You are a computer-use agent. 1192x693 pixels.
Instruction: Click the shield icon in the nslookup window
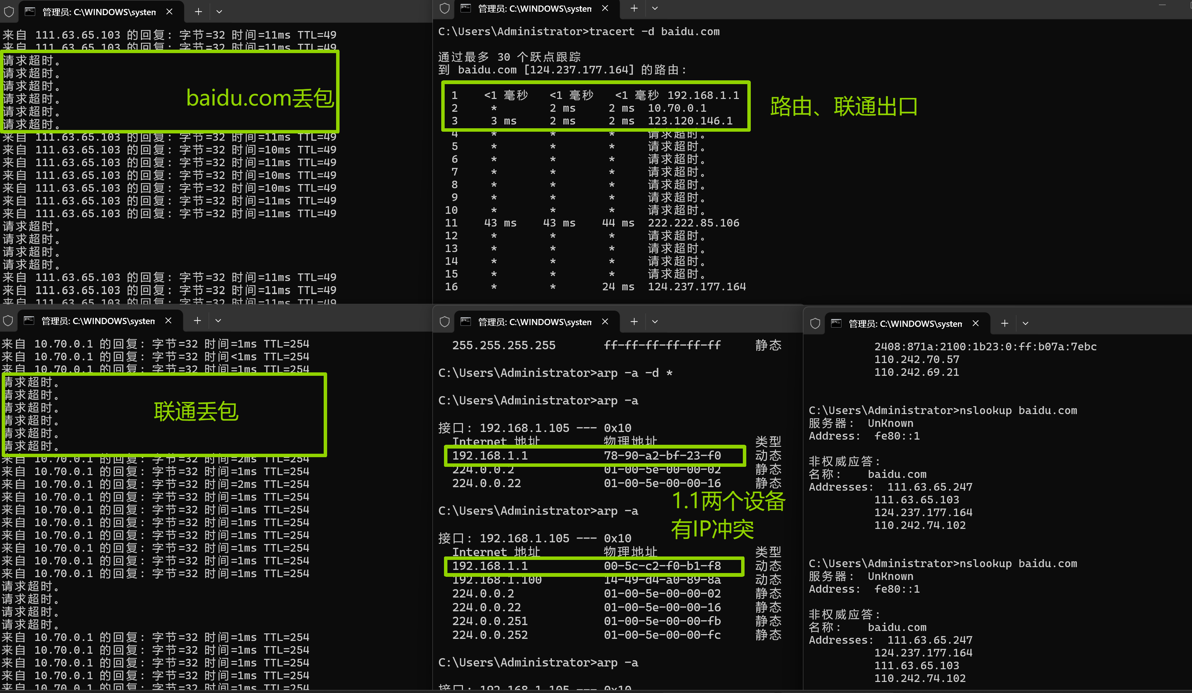click(x=815, y=323)
